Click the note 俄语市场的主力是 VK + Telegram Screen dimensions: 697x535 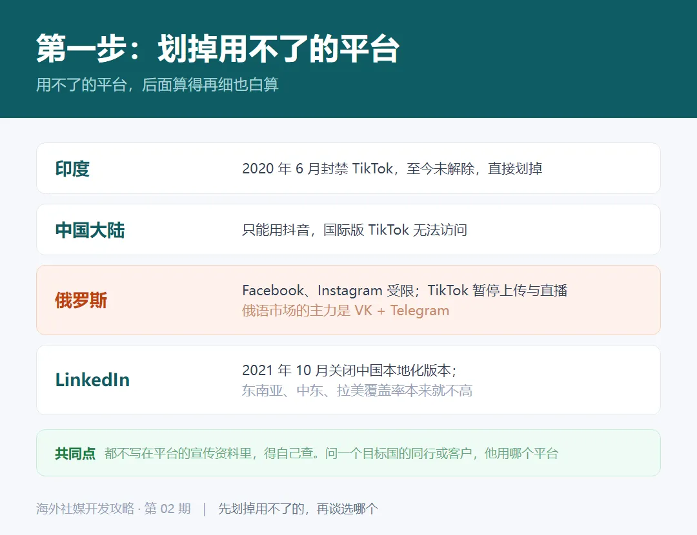click(345, 310)
